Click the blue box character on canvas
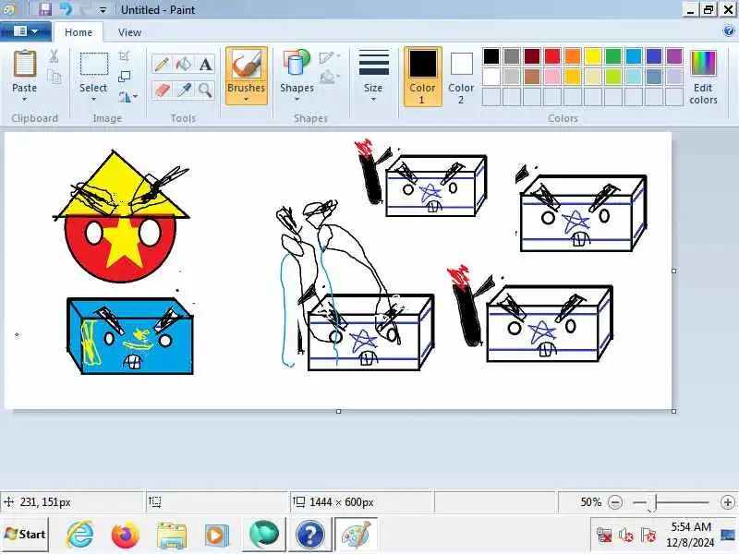The height and width of the screenshot is (554, 739). [x=130, y=335]
